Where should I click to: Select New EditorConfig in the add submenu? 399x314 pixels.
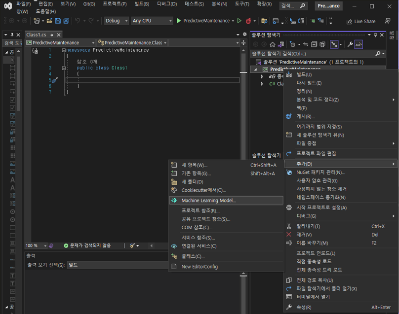[226, 267]
